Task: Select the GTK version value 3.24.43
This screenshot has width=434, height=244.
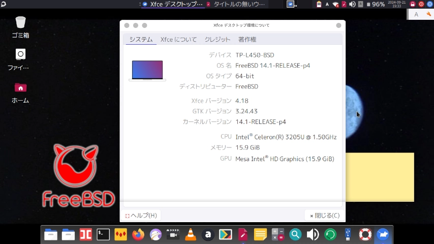Action: pyautogui.click(x=246, y=111)
